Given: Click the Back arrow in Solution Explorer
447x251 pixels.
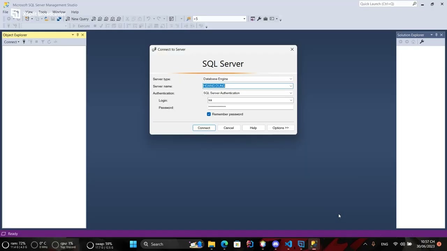Looking at the screenshot, I should [401, 42].
